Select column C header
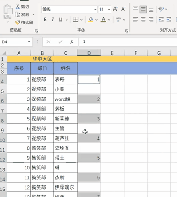 point(66,53)
